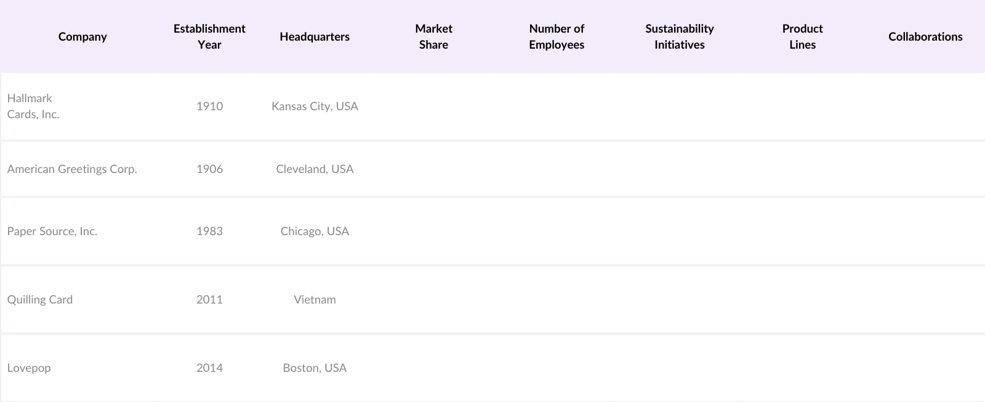Select the Vietnam headquarters cell
The height and width of the screenshot is (402, 985).
(315, 299)
